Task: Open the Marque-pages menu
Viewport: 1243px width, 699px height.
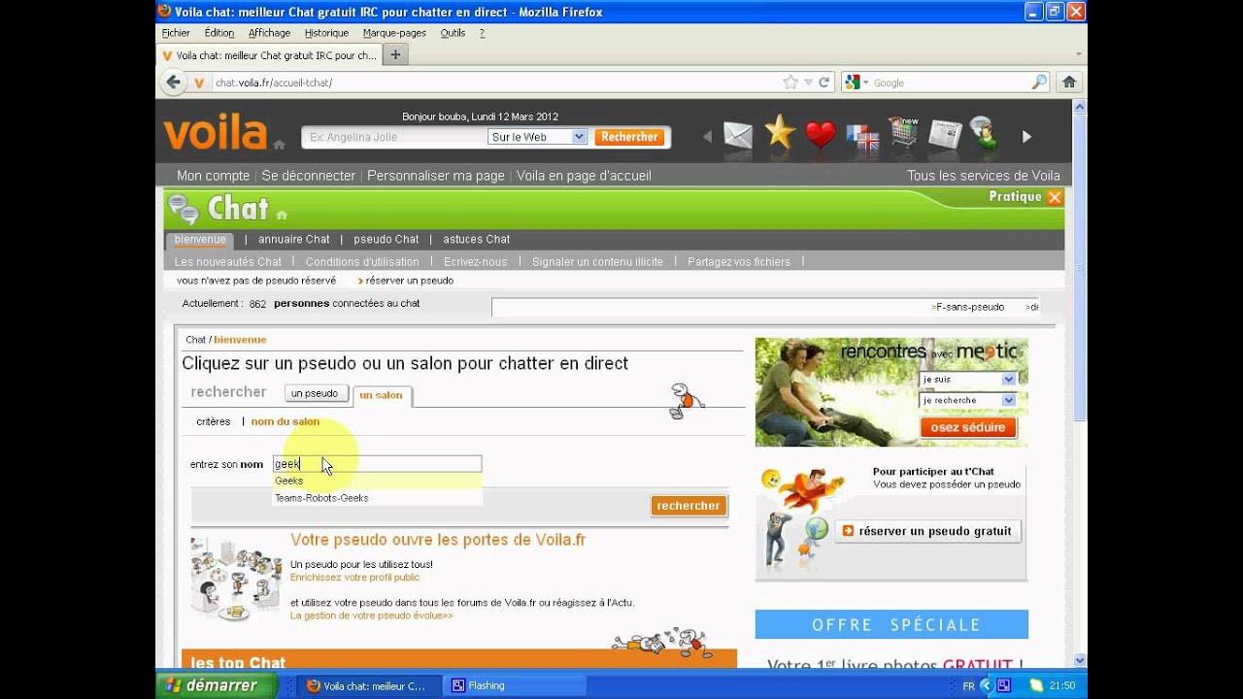Action: pos(394,33)
